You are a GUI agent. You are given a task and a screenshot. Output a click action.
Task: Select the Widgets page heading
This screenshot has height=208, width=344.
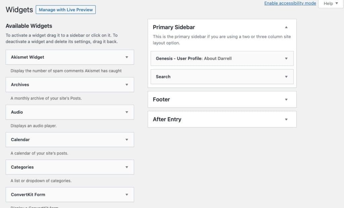[x=18, y=10]
